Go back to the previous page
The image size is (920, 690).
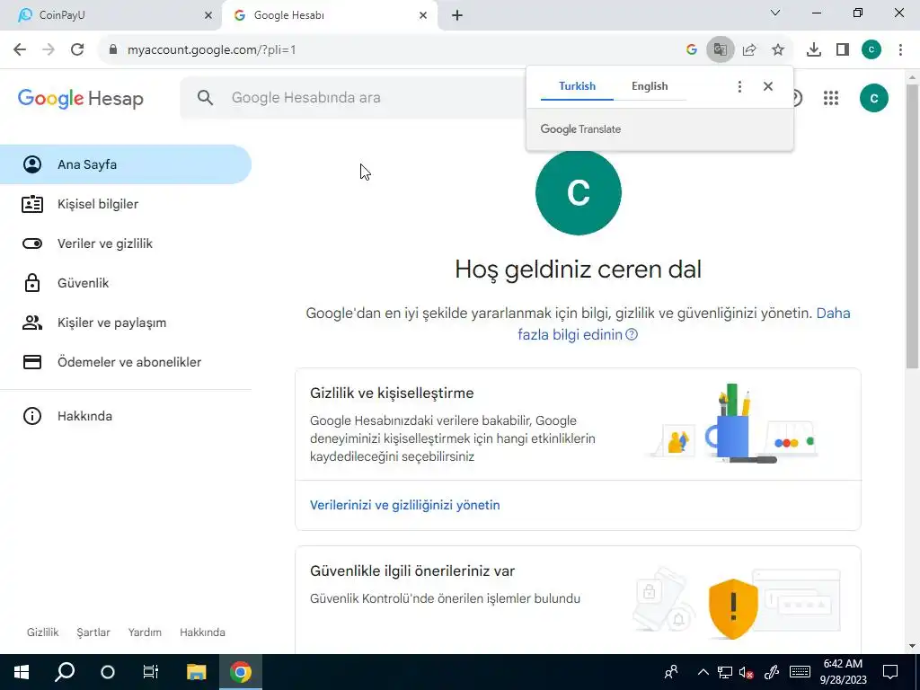point(20,50)
